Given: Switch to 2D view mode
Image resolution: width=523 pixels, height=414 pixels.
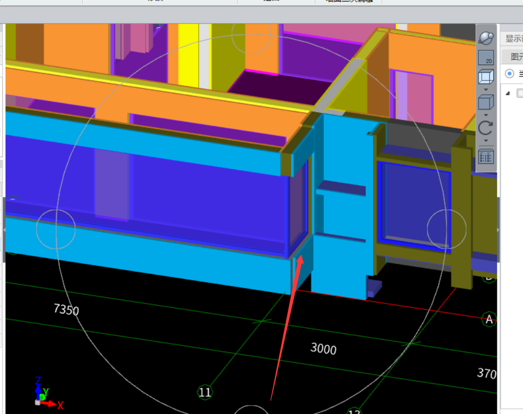Looking at the screenshot, I should pos(486,58).
